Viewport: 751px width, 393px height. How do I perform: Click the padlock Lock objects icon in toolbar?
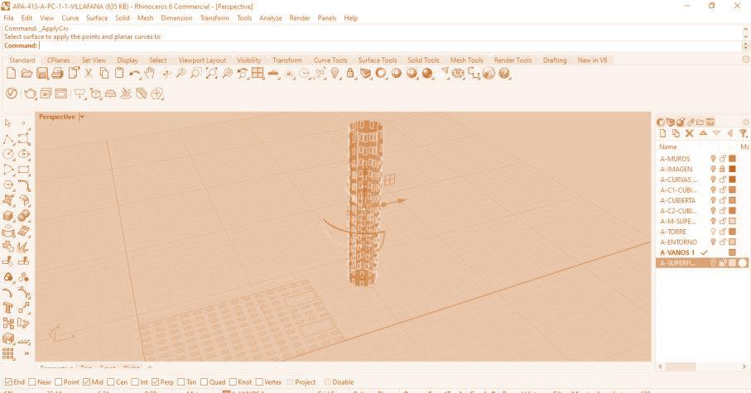coord(350,74)
